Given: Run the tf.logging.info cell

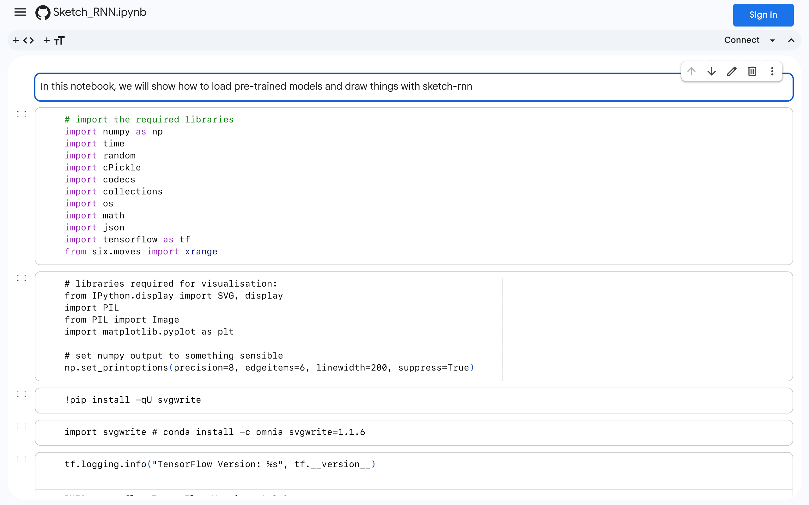Looking at the screenshot, I should point(22,459).
